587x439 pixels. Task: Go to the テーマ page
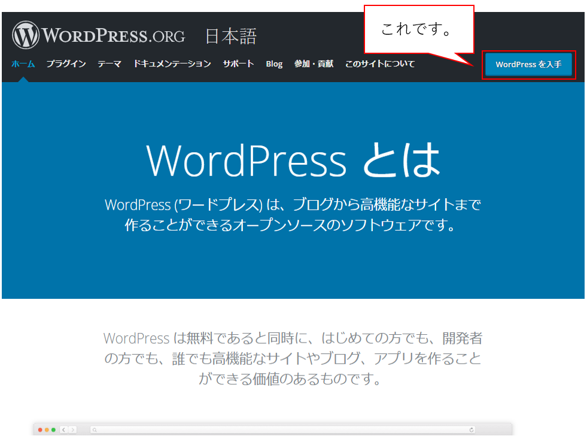coord(110,64)
